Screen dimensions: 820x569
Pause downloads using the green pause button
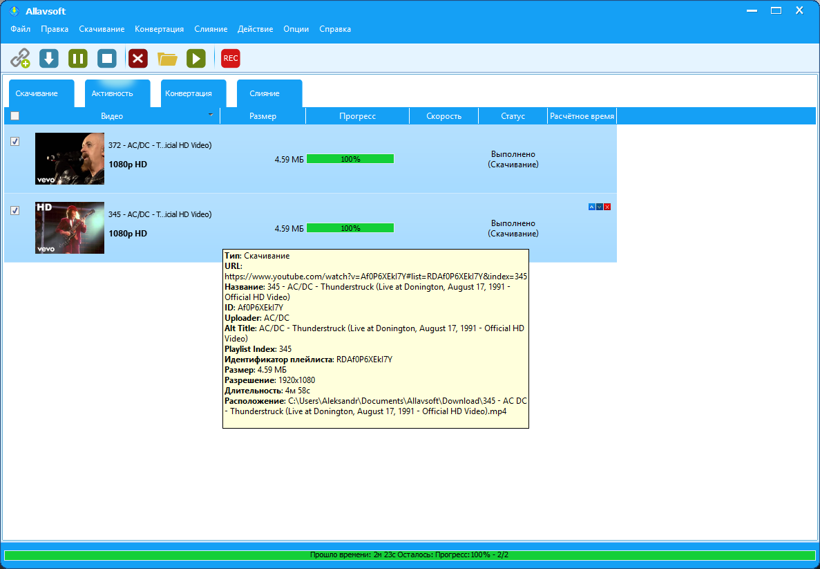[x=78, y=58]
